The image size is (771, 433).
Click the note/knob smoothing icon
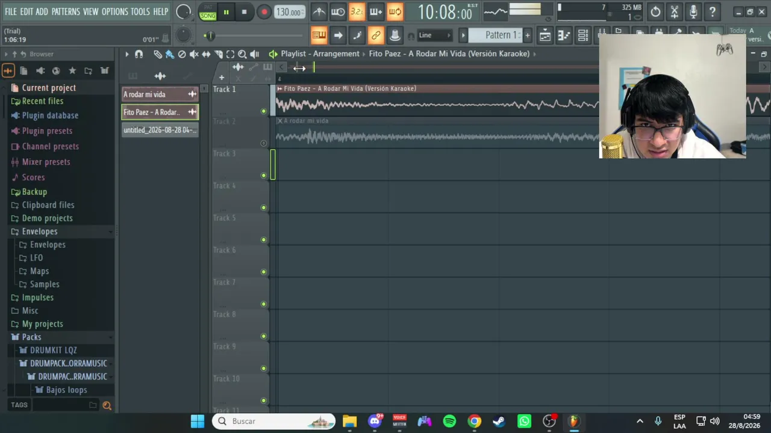(395, 35)
